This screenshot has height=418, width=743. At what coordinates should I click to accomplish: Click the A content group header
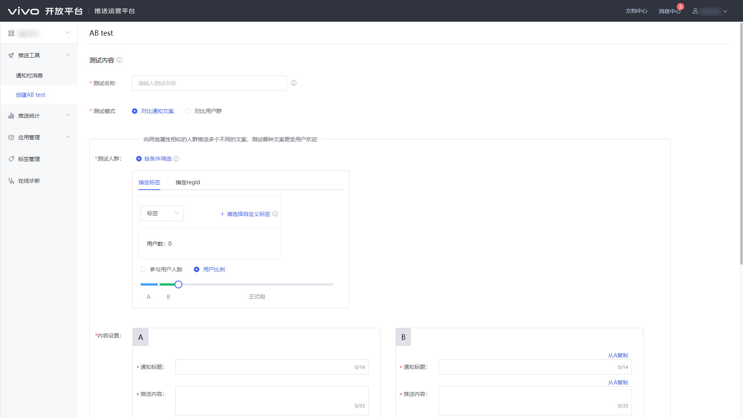140,337
